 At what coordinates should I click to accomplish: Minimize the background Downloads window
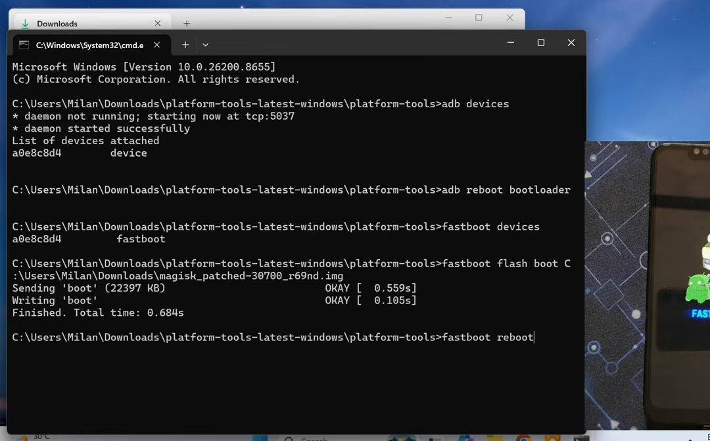[448, 18]
